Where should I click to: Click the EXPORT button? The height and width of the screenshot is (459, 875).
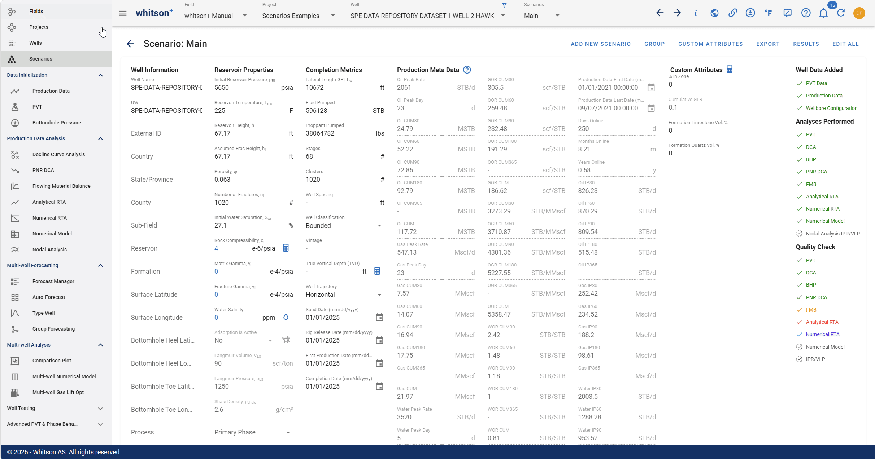pyautogui.click(x=768, y=44)
